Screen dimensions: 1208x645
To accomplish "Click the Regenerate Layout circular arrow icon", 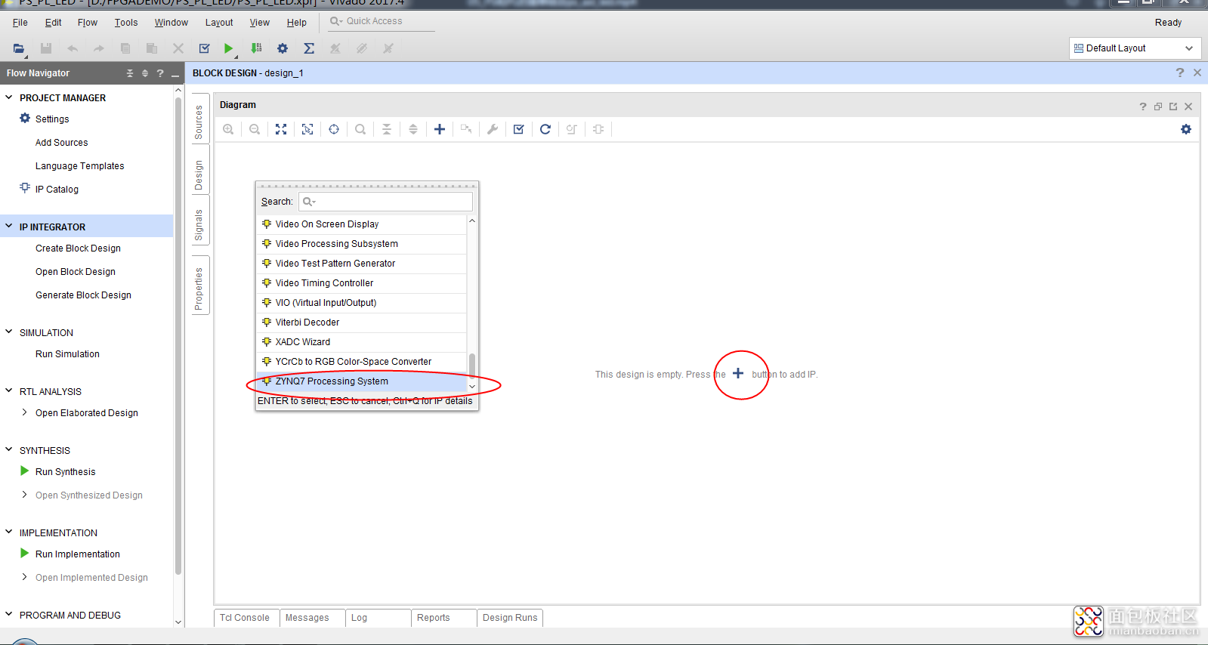I will pyautogui.click(x=545, y=129).
